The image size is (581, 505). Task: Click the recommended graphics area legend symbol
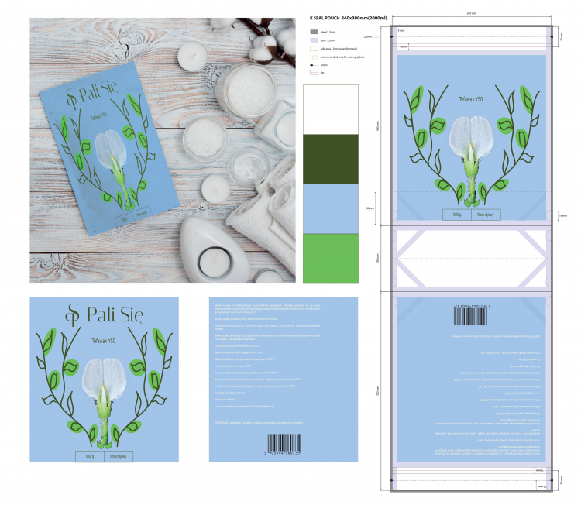coord(313,57)
